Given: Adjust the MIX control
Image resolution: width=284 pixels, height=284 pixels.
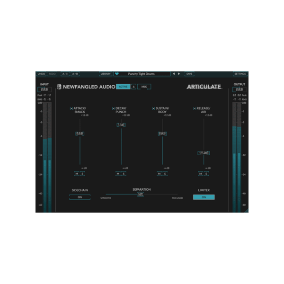Looking at the screenshot, I should click(144, 87).
